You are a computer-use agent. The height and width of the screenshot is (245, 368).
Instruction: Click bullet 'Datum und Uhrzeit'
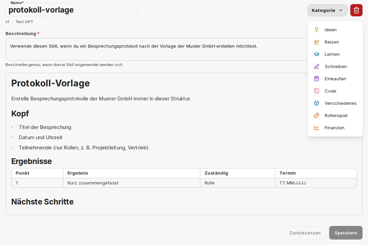pyautogui.click(x=40, y=137)
